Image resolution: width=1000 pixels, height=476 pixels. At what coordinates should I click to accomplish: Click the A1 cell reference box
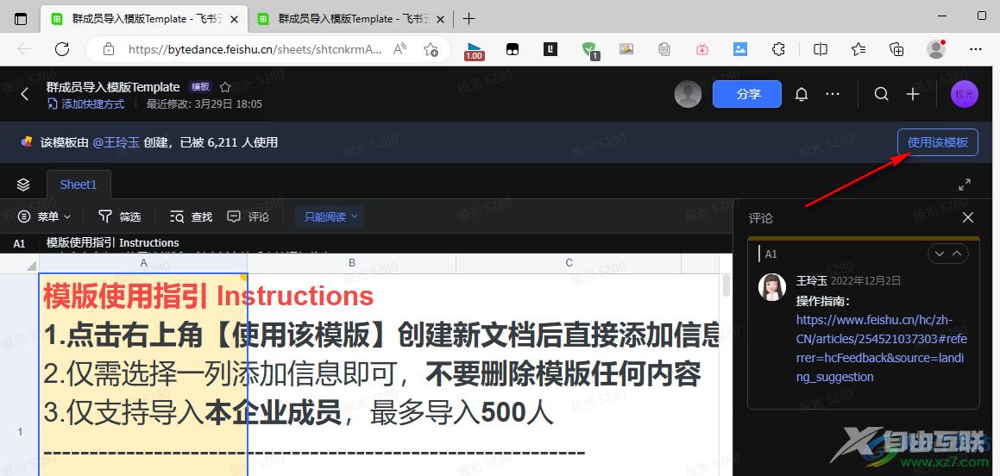tap(19, 243)
